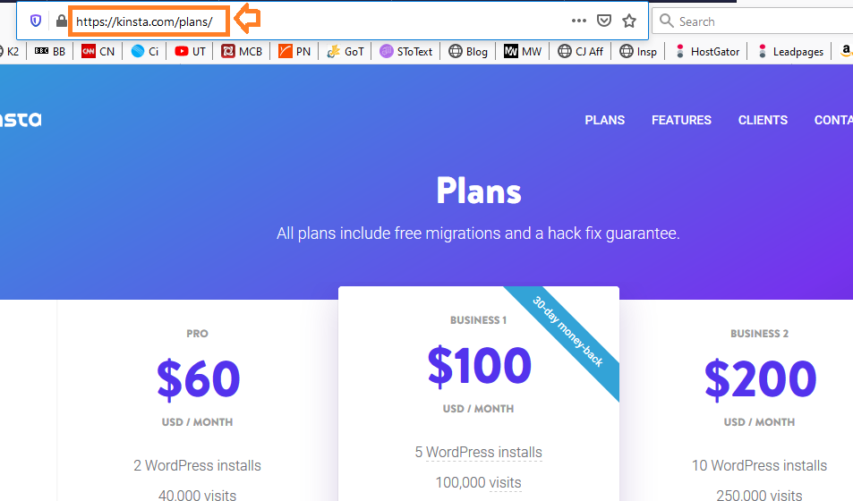Select the BUSINESS 1 plan title

tap(478, 320)
